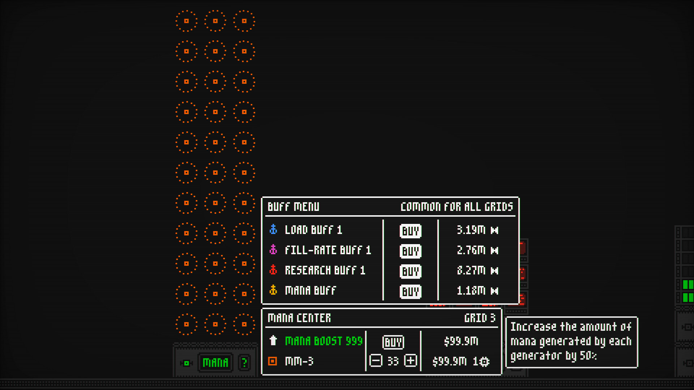Buy the Load Buff 1 upgrade
The width and height of the screenshot is (694, 390).
(x=410, y=231)
